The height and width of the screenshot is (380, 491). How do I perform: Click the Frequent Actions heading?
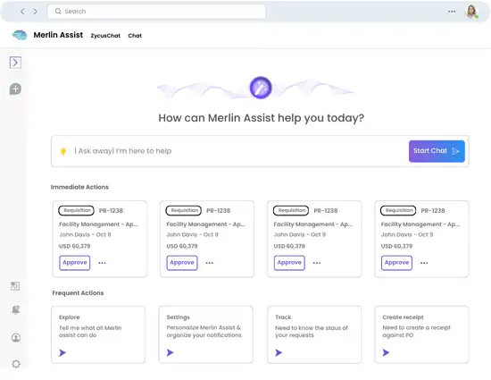pos(78,293)
